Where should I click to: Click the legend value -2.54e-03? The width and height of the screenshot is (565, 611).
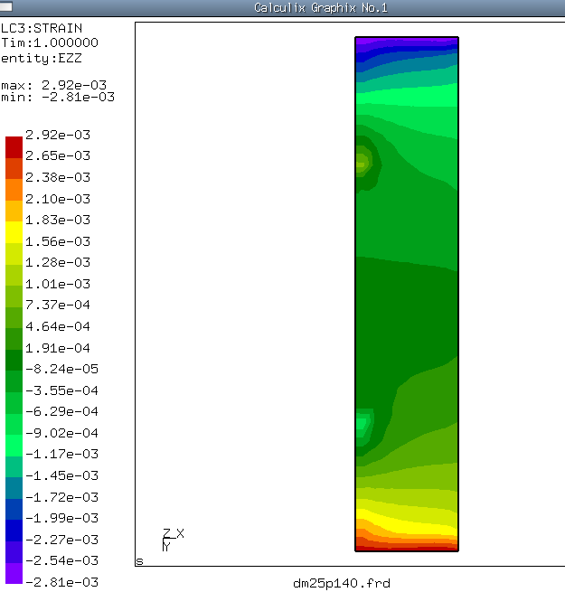pos(61,560)
